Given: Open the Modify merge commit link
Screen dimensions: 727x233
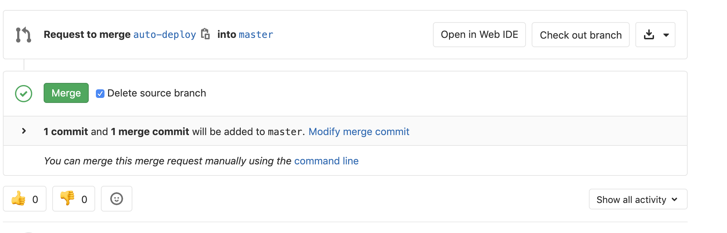Looking at the screenshot, I should (x=359, y=132).
